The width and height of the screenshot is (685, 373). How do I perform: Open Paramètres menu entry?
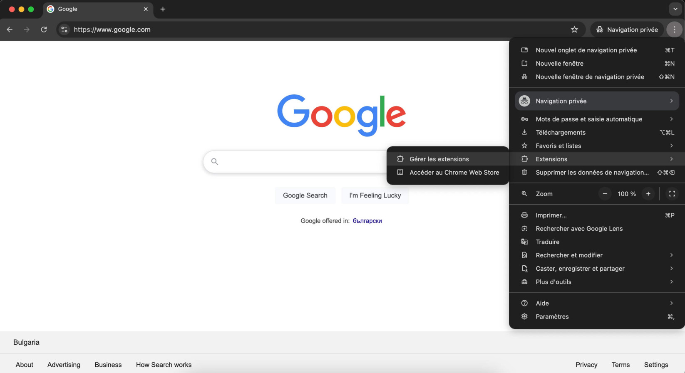coord(597,317)
